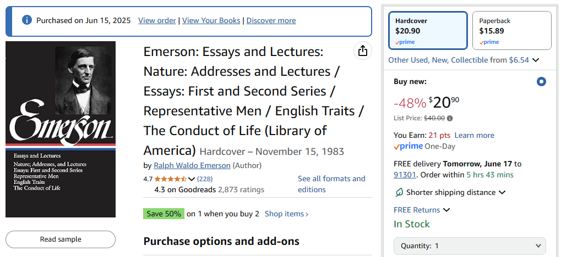Select the Hardcover $20.90 format

[428, 31]
